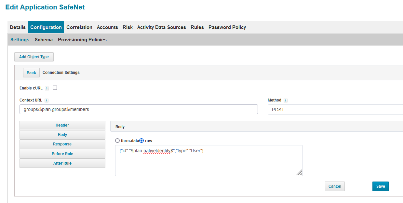
Task: Go to the Accounts tab
Action: click(107, 27)
